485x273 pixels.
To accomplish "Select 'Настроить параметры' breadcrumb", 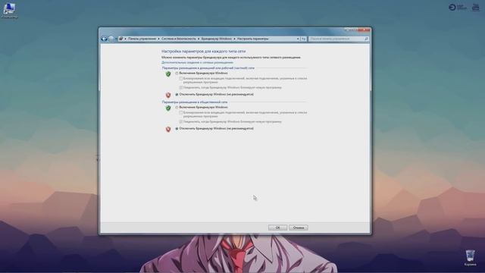I will [x=252, y=39].
